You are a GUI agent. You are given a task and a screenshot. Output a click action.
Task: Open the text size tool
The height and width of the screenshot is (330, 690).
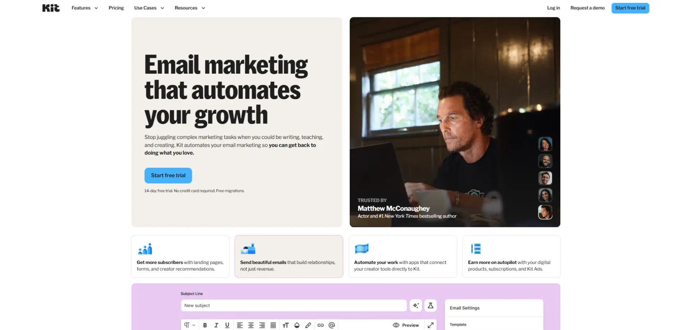[286, 325]
